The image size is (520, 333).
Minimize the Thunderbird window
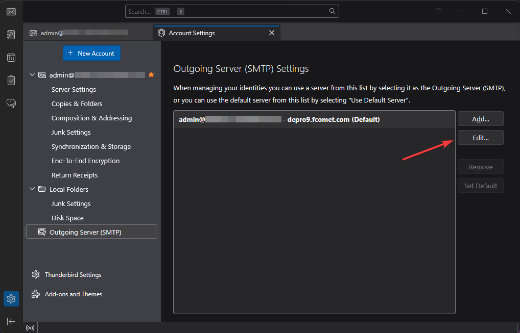461,11
